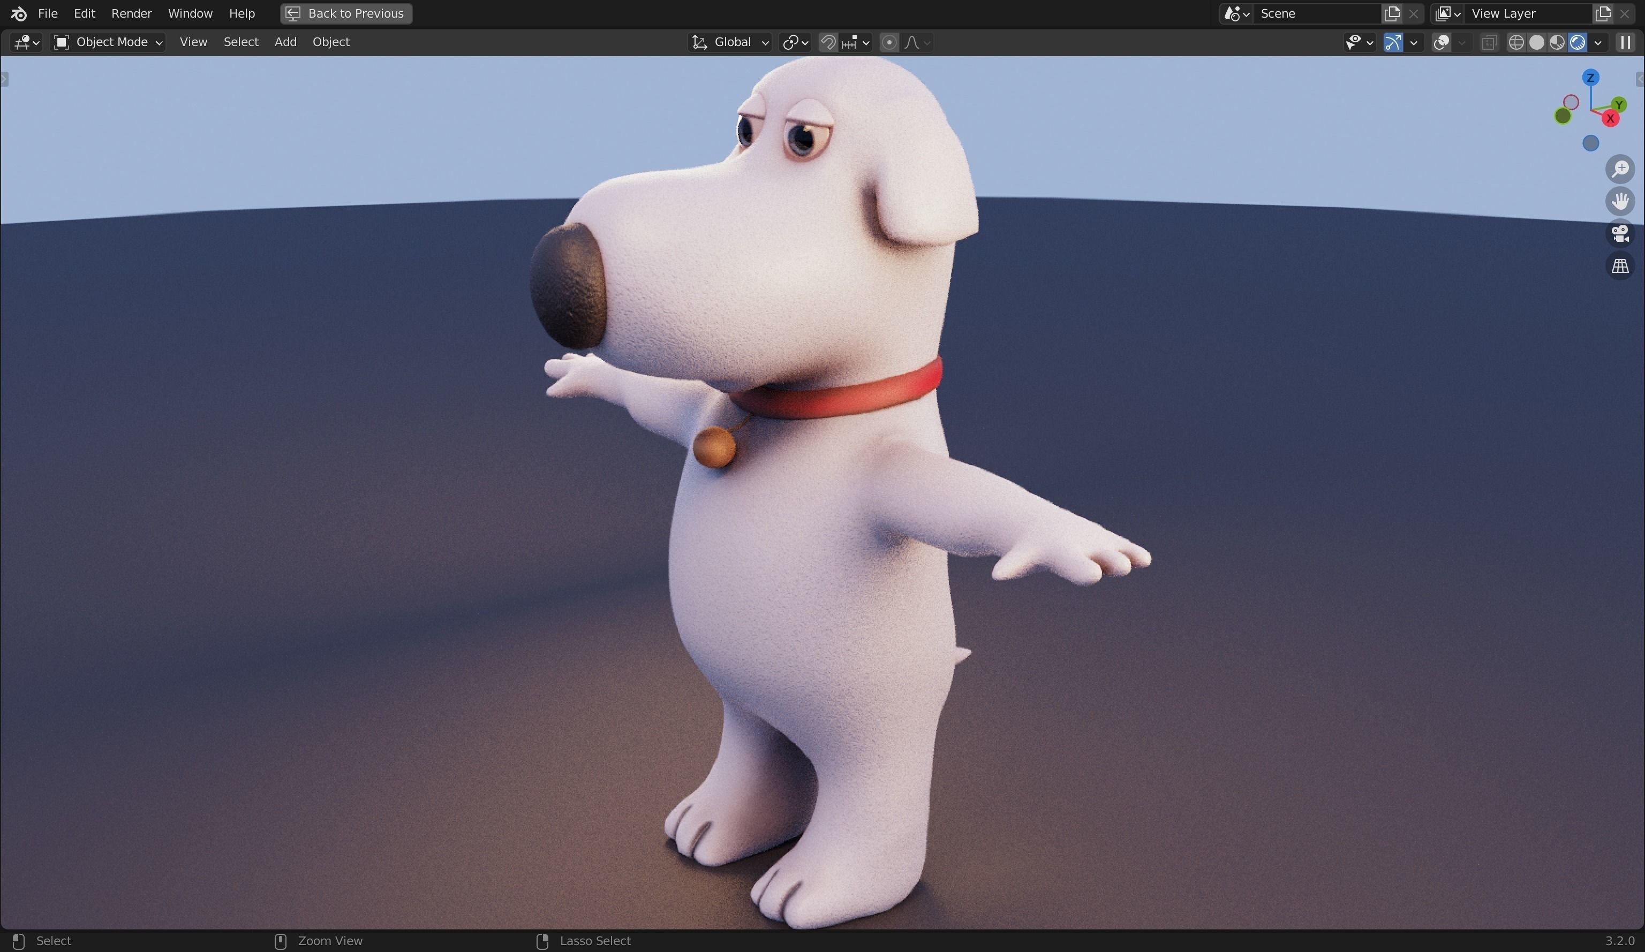
Task: Open the snapping increment options dropdown
Action: [x=856, y=42]
